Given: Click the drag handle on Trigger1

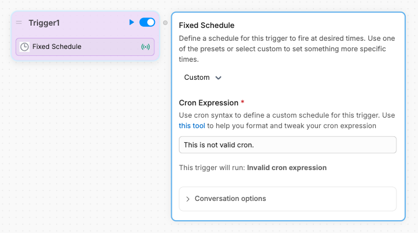Looking at the screenshot, I should click(x=19, y=23).
